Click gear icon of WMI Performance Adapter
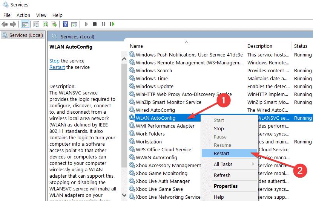The height and width of the screenshot is (201, 313). pos(132,125)
